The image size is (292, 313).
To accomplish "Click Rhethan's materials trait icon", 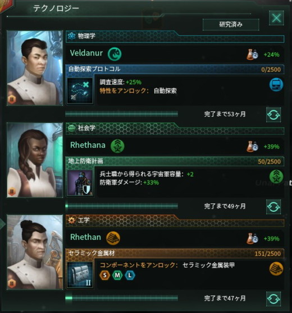I will click(113, 238).
